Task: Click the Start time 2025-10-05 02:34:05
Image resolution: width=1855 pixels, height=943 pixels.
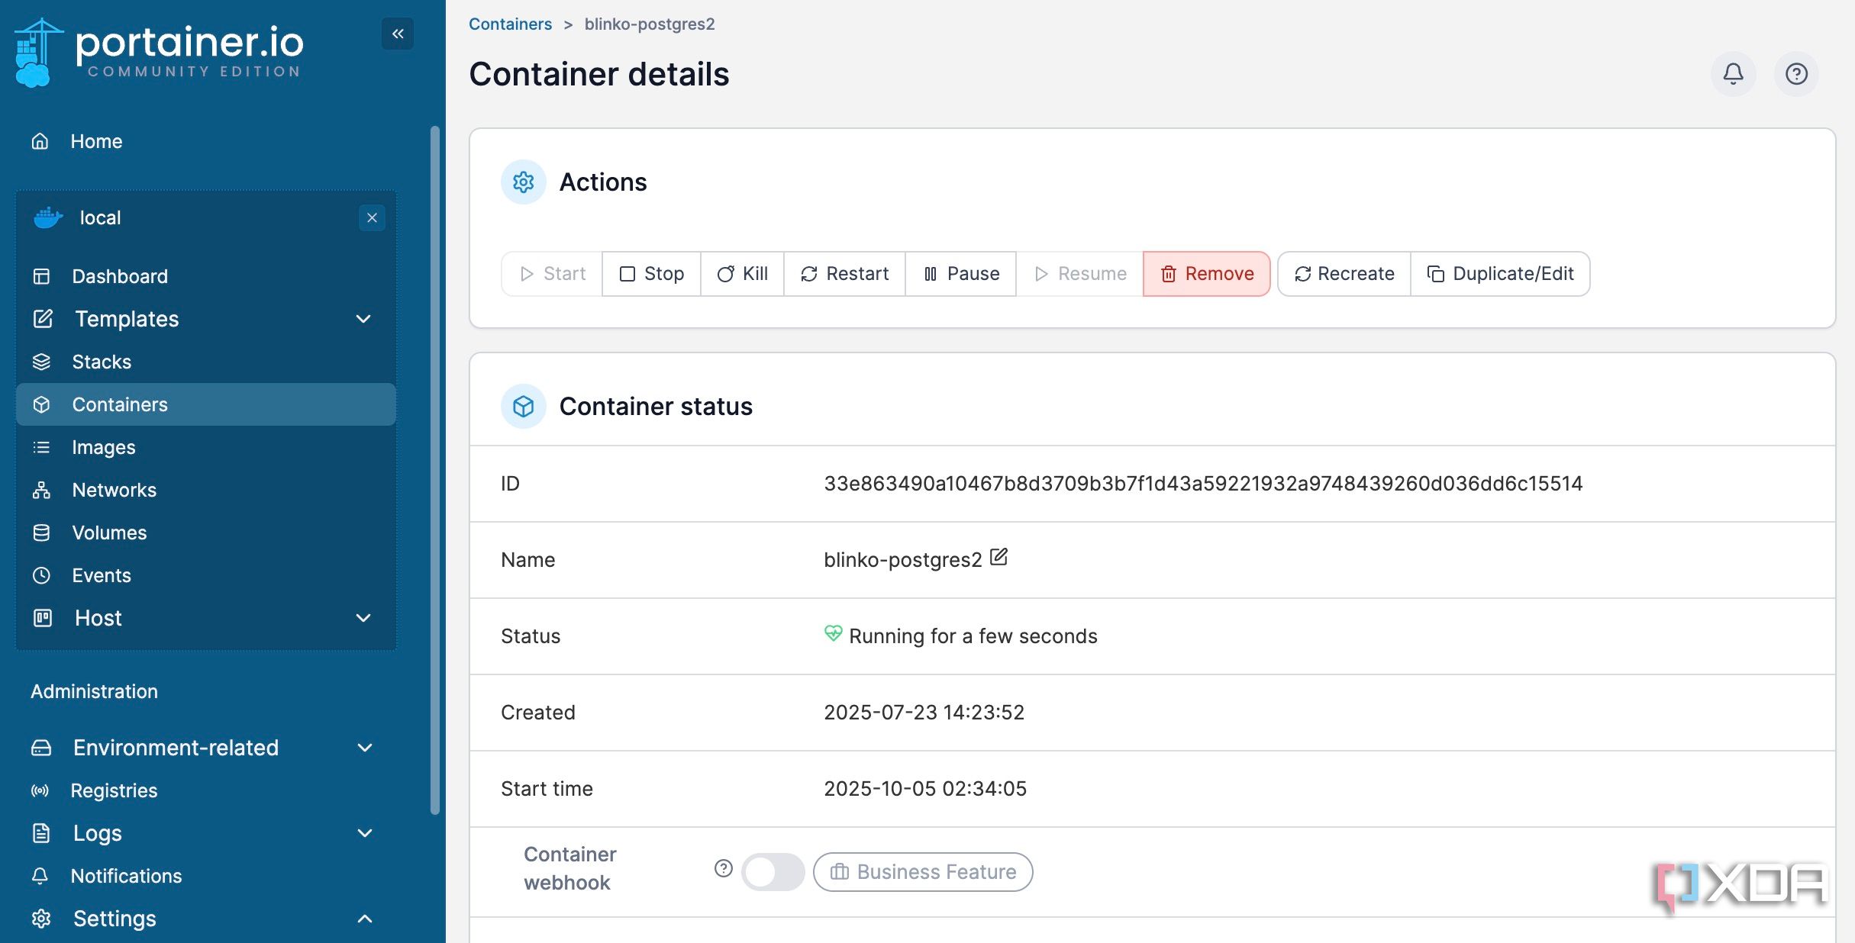Action: [925, 789]
